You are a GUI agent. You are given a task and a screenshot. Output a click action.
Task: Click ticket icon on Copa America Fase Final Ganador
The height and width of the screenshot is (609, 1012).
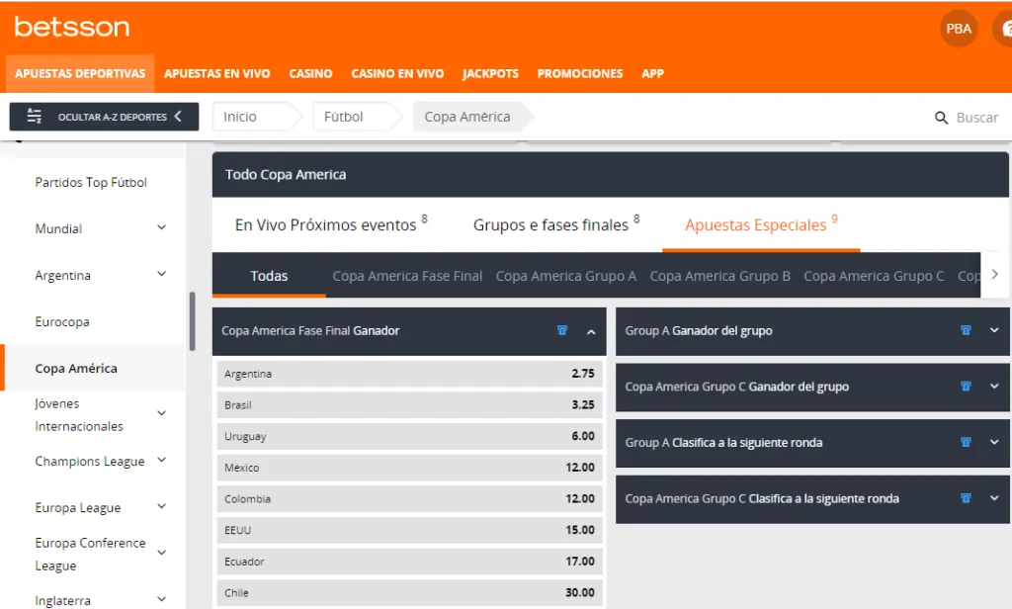[563, 331]
